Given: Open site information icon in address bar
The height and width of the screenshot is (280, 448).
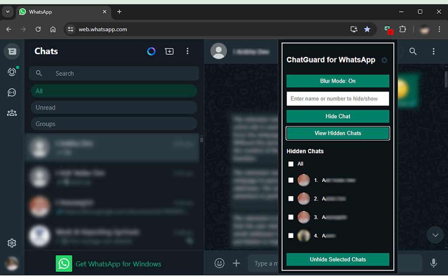Looking at the screenshot, I should (70, 29).
